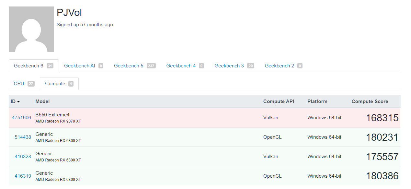Open result ID 514438
The height and width of the screenshot is (189, 411).
[x=23, y=137]
